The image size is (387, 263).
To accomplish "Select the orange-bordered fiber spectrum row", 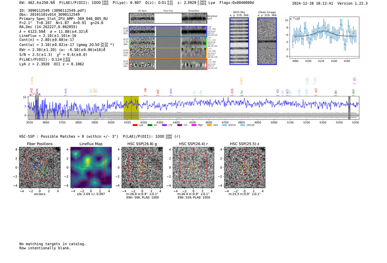I will tap(168, 53).
